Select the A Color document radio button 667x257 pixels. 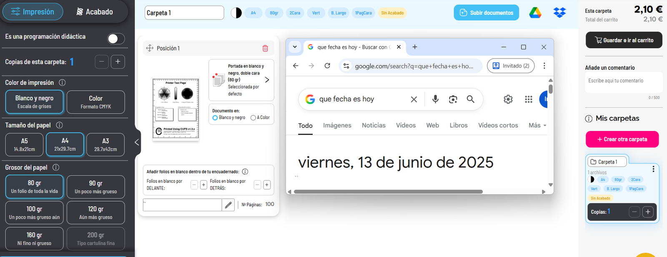[253, 118]
